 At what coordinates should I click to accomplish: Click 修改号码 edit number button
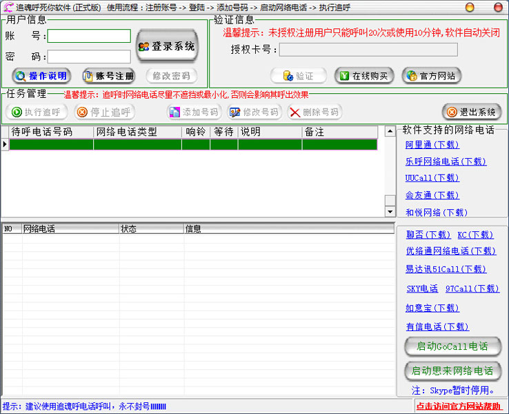[254, 112]
